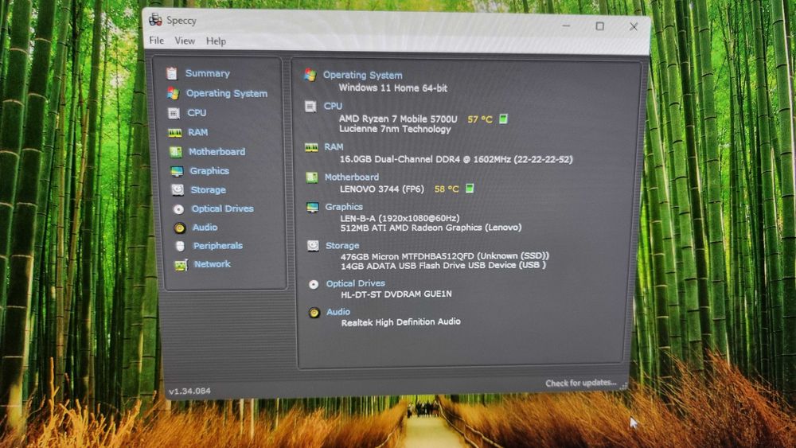Viewport: 796px width, 448px height.
Task: Click the Motherboard icon in the summary panel
Action: pyautogui.click(x=311, y=177)
